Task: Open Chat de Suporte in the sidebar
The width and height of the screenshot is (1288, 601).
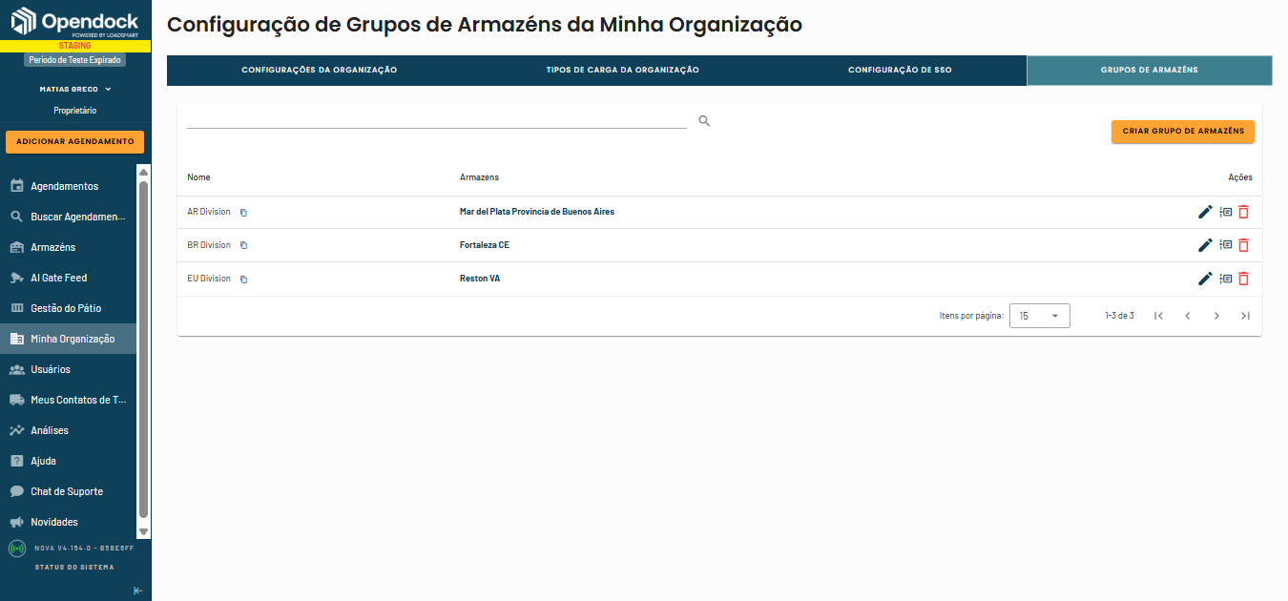Action: tap(69, 491)
